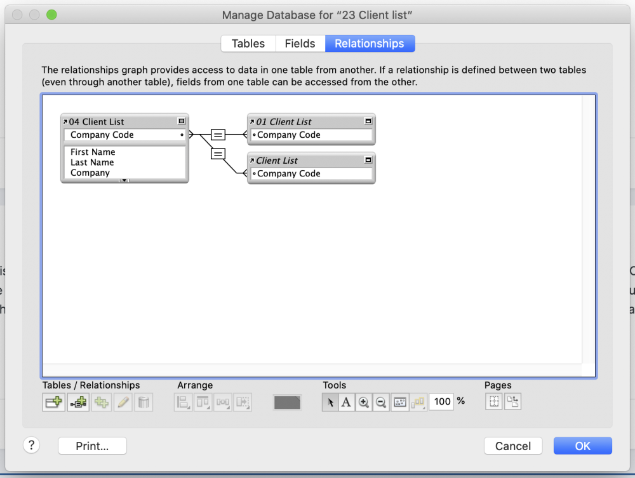Toggle display state of the 04 Client List table
This screenshot has width=635, height=478.
182,121
